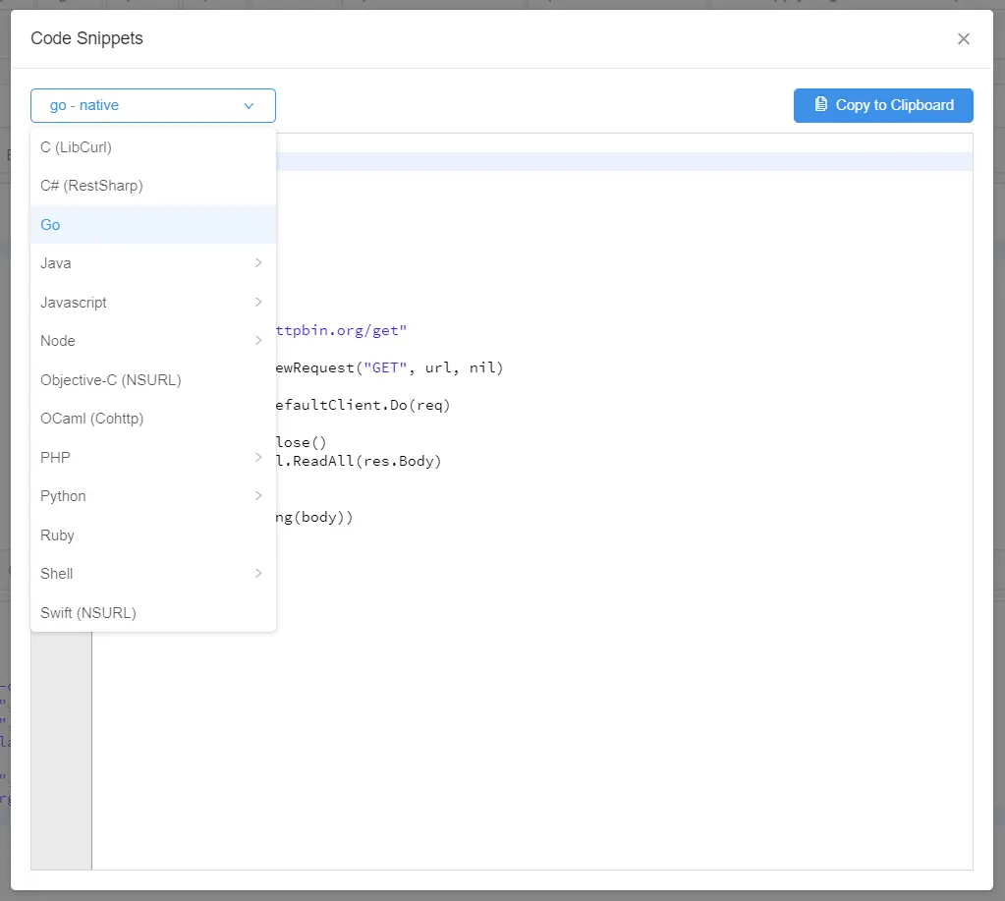The height and width of the screenshot is (901, 1005).
Task: Expand the Javascript submenu chevron
Action: [x=258, y=302]
